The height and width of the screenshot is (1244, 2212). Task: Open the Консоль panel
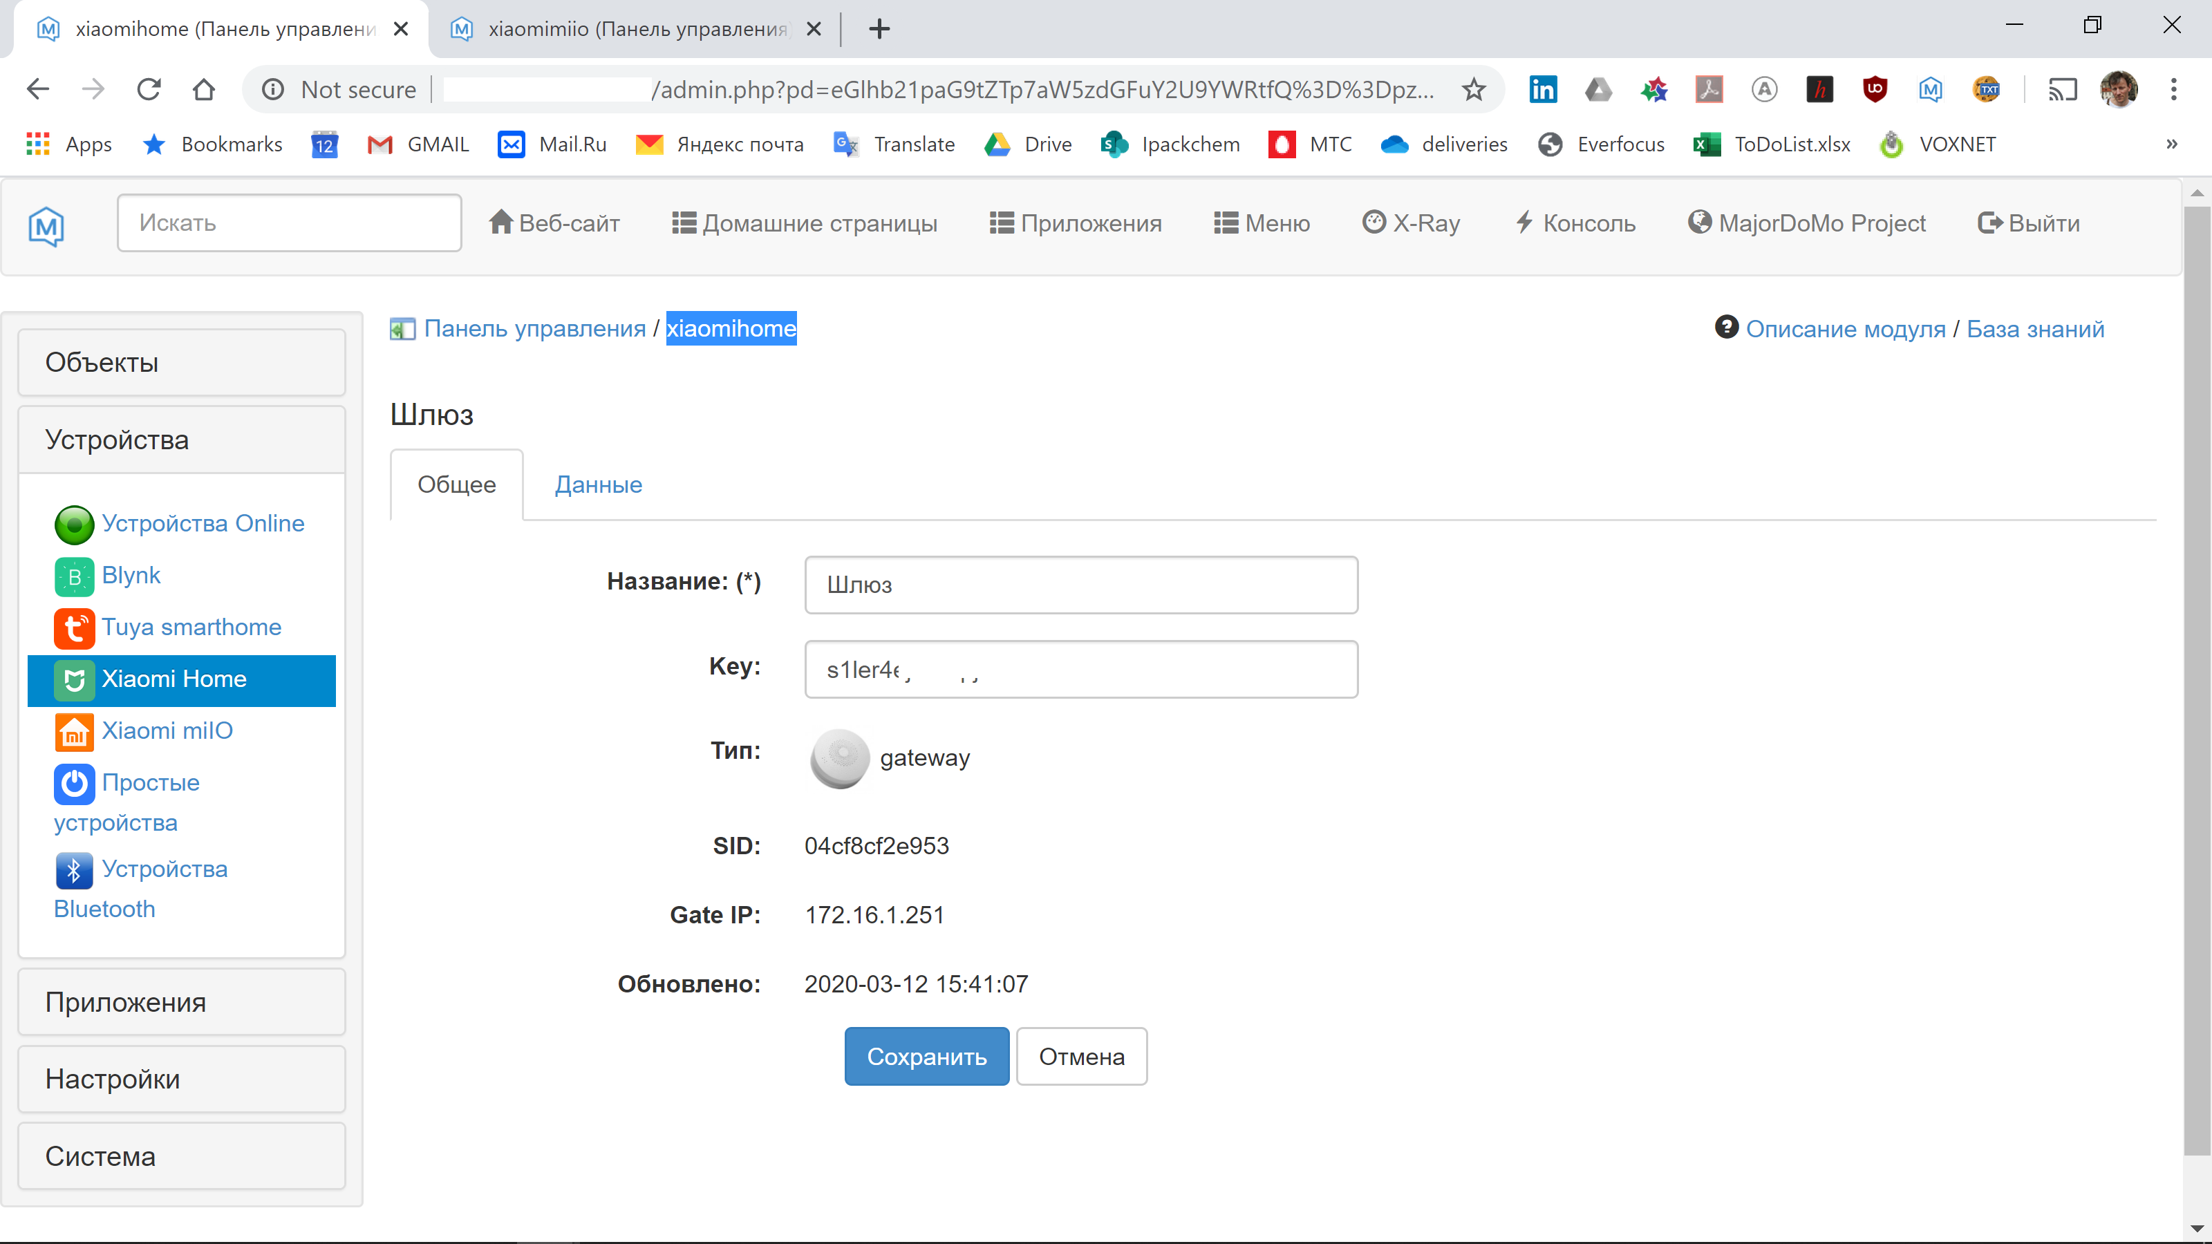1575,223
